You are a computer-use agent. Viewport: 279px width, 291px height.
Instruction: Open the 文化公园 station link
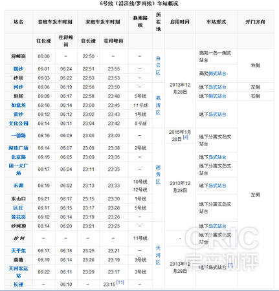pyautogui.click(x=18, y=124)
